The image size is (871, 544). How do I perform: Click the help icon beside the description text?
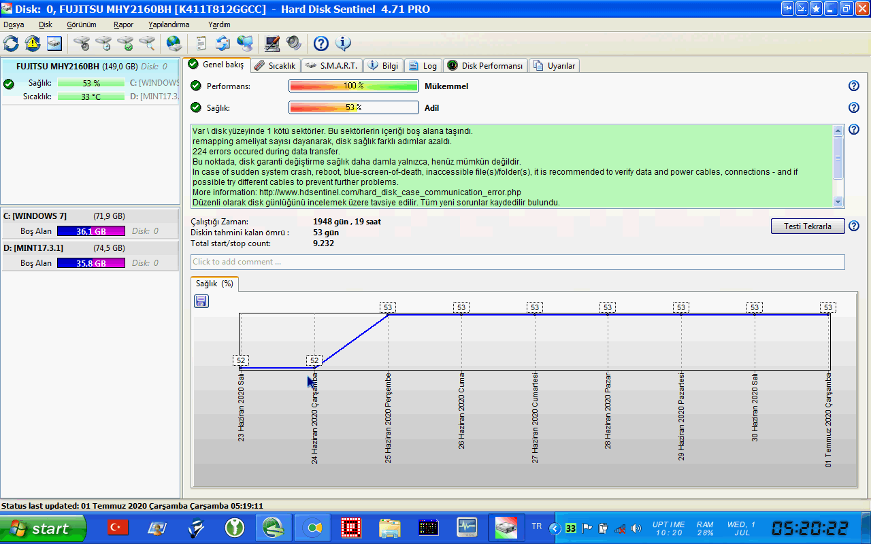point(854,129)
